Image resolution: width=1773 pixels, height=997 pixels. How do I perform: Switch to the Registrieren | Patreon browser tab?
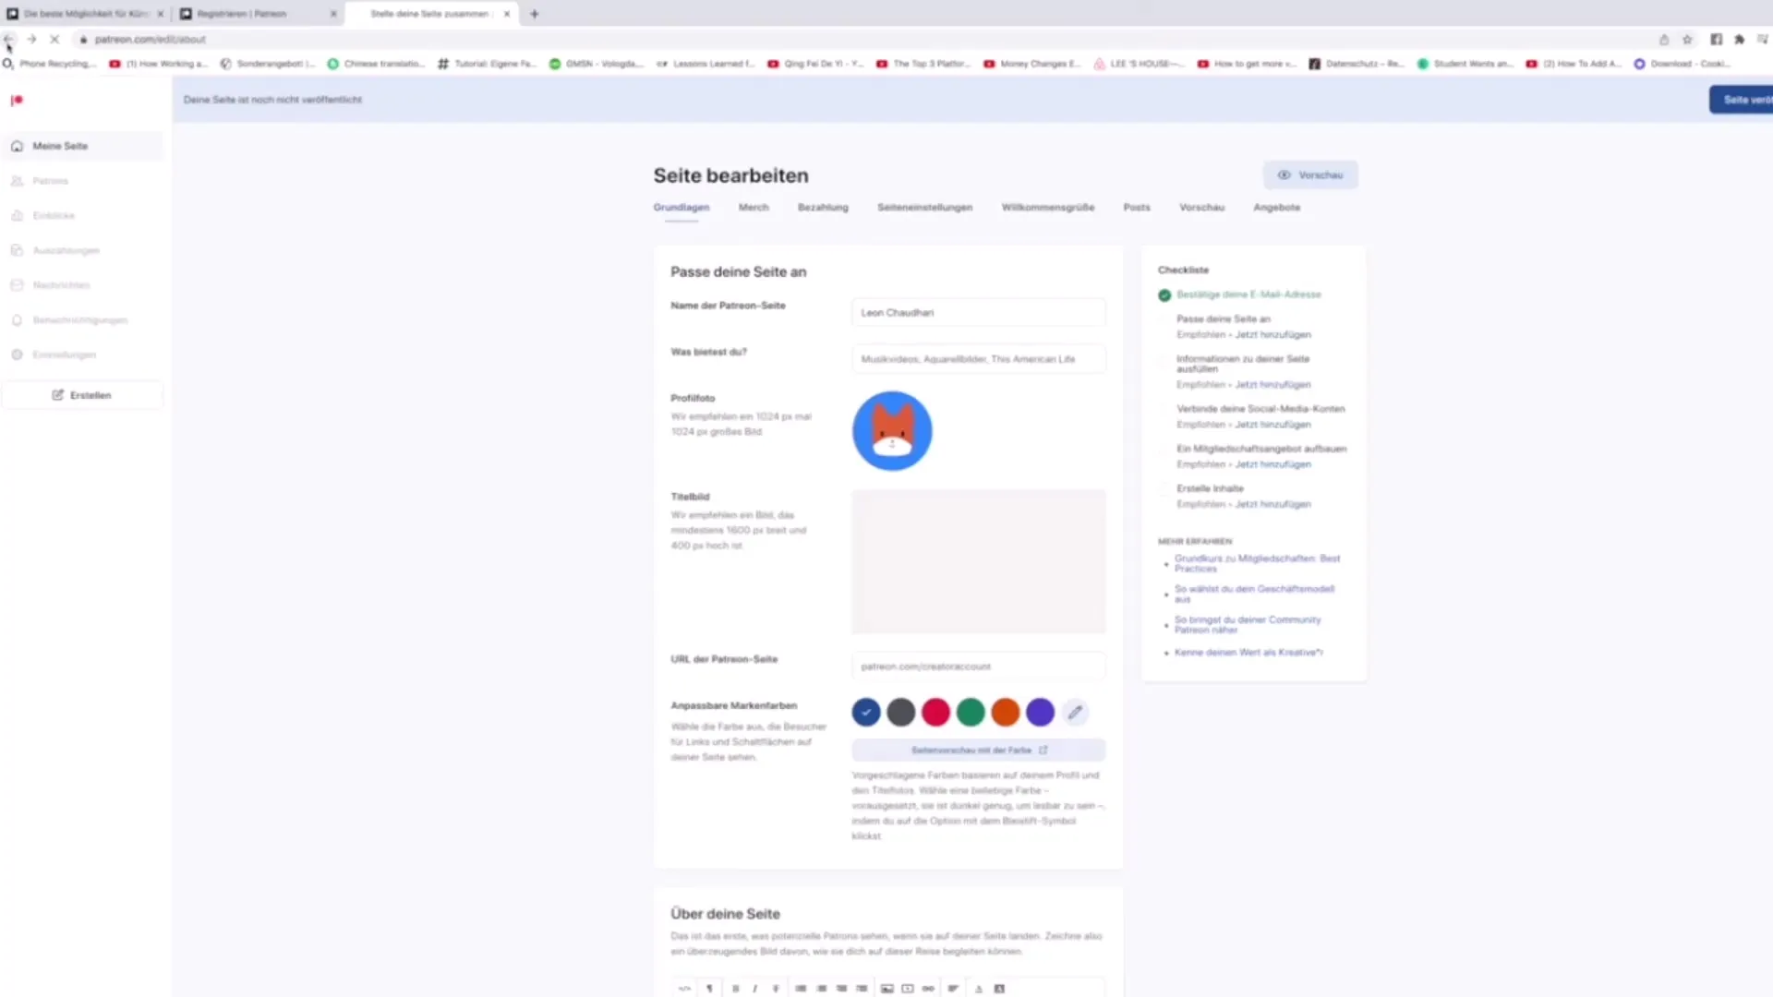(x=258, y=14)
